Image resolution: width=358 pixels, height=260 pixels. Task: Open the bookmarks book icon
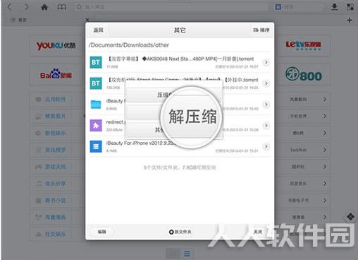[62, 7]
